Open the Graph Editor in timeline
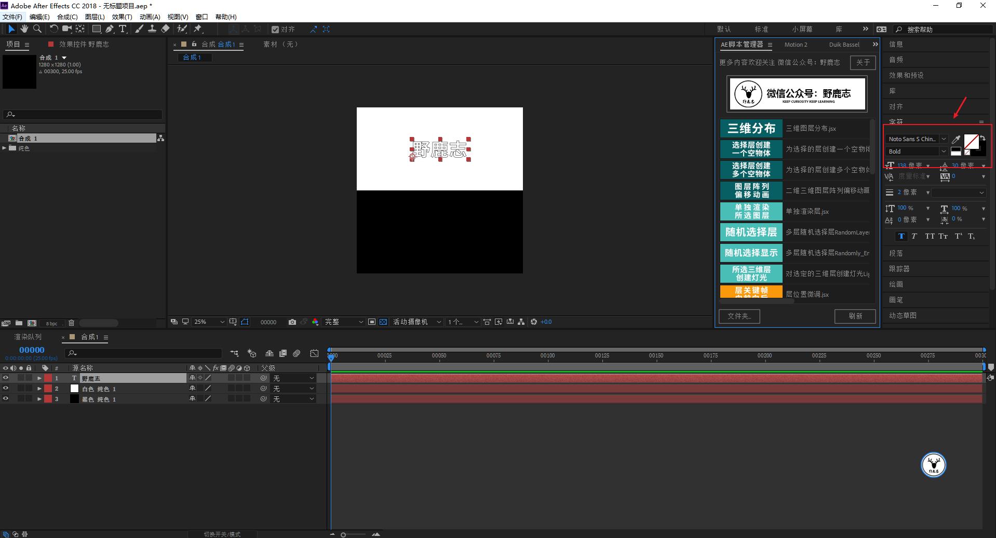The image size is (996, 538). click(x=314, y=353)
